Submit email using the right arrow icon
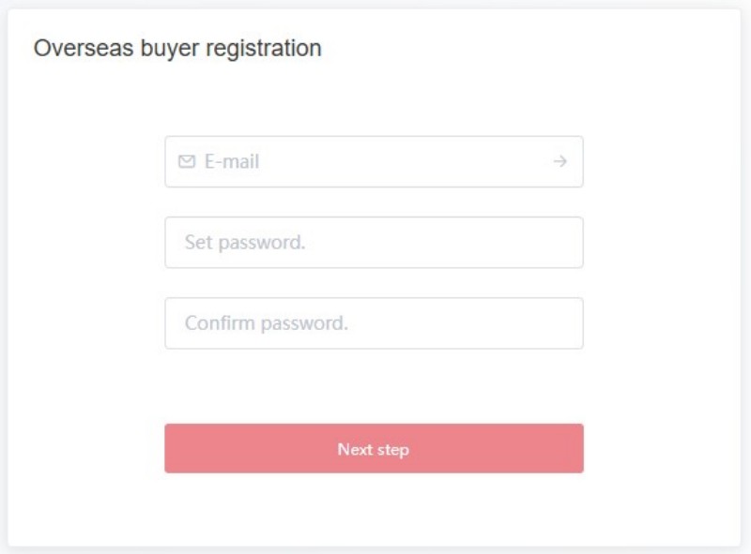 pyautogui.click(x=559, y=161)
